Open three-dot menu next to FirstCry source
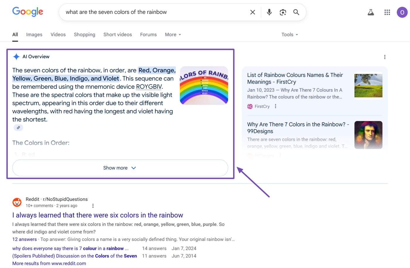 [276, 106]
